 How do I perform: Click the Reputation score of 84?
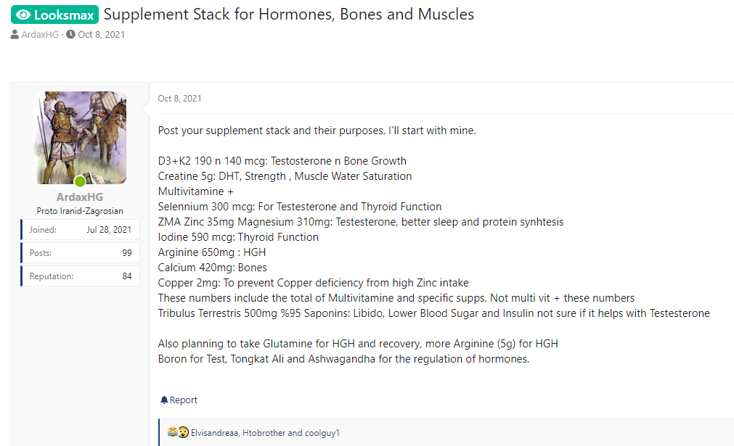(x=127, y=276)
